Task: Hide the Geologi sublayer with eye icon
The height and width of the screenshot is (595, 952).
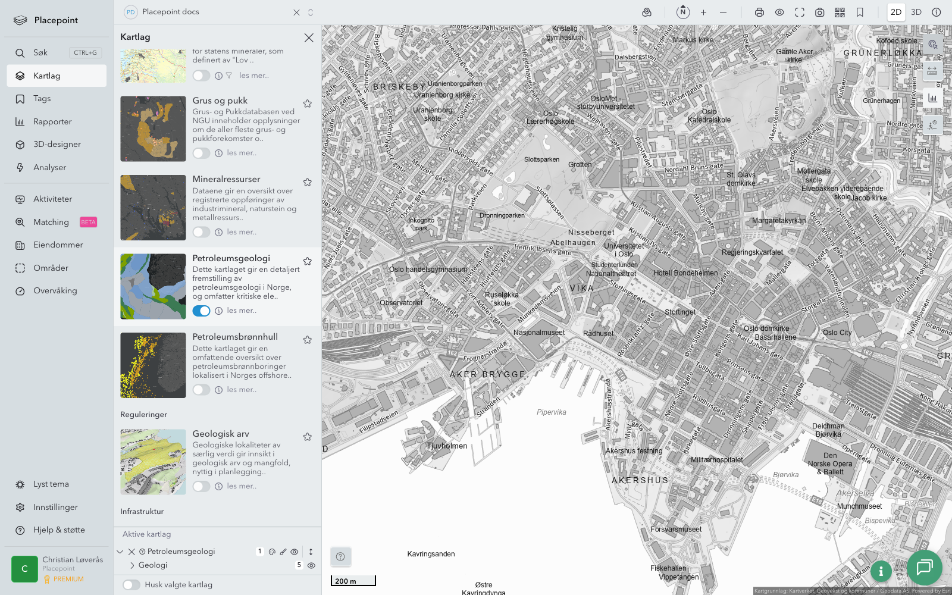Action: pyautogui.click(x=311, y=565)
